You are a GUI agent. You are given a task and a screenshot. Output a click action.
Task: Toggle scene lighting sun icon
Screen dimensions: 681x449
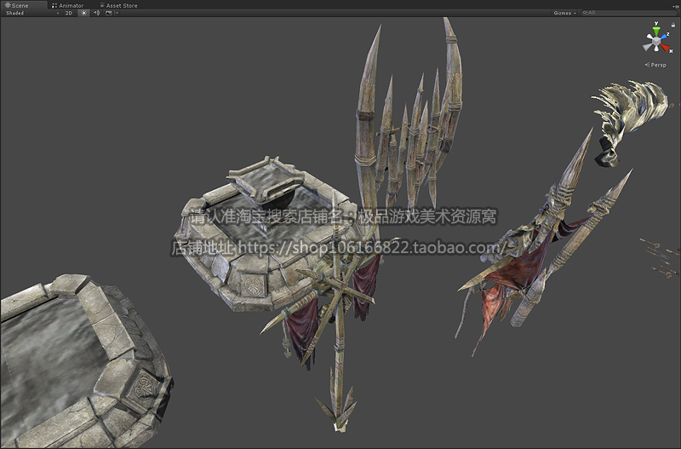tap(83, 13)
